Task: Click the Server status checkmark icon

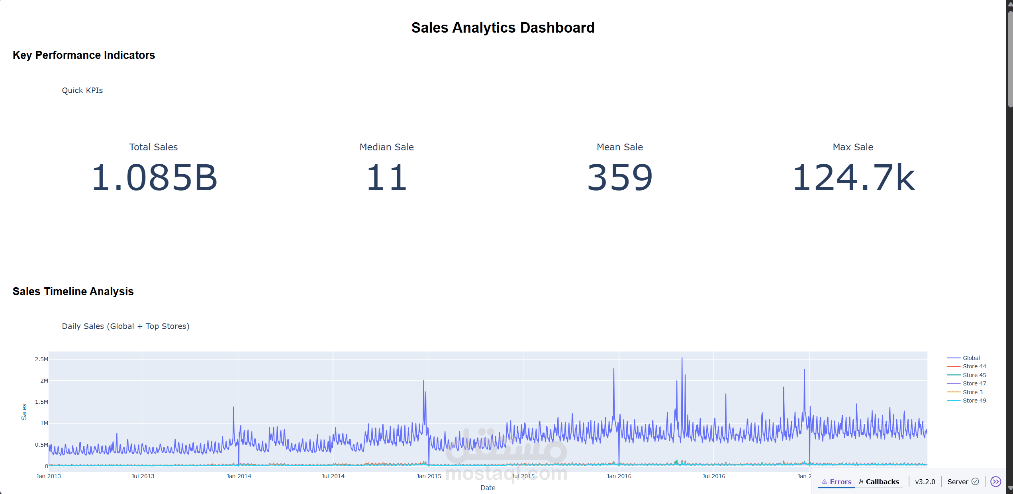Action: point(975,481)
